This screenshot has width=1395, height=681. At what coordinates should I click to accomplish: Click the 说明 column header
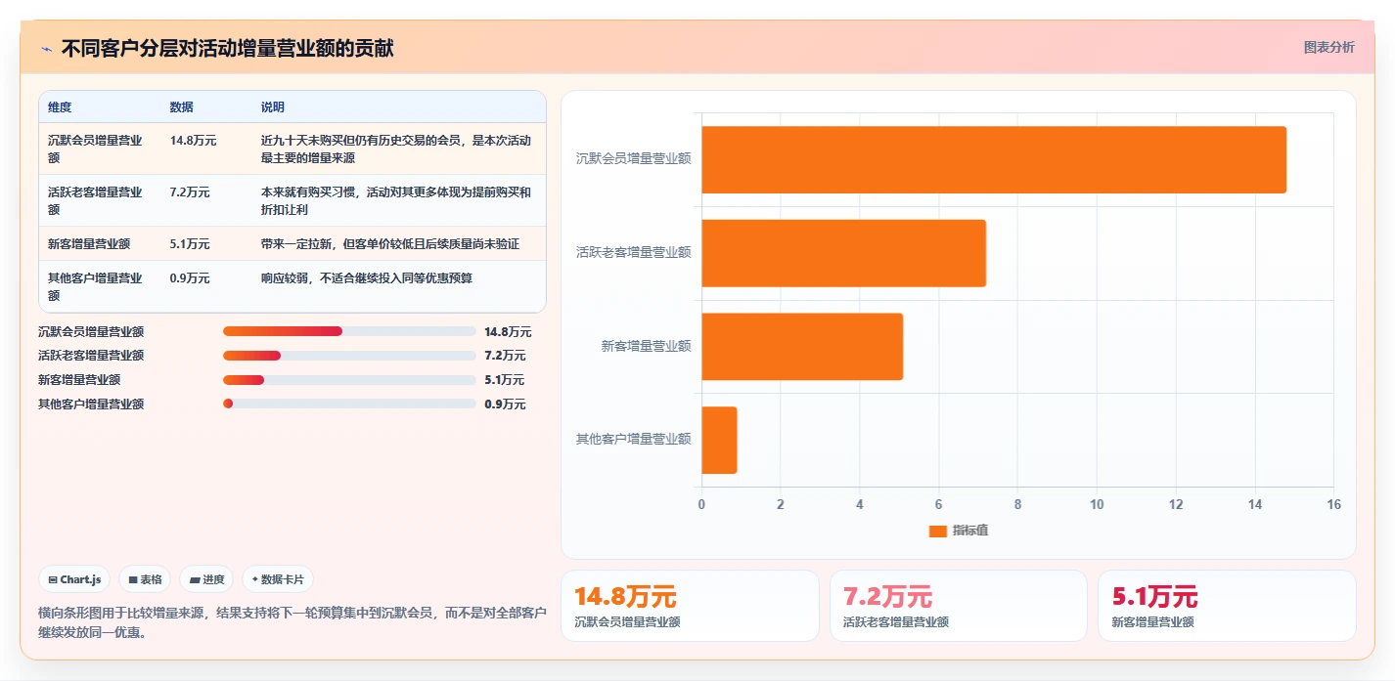(x=273, y=107)
